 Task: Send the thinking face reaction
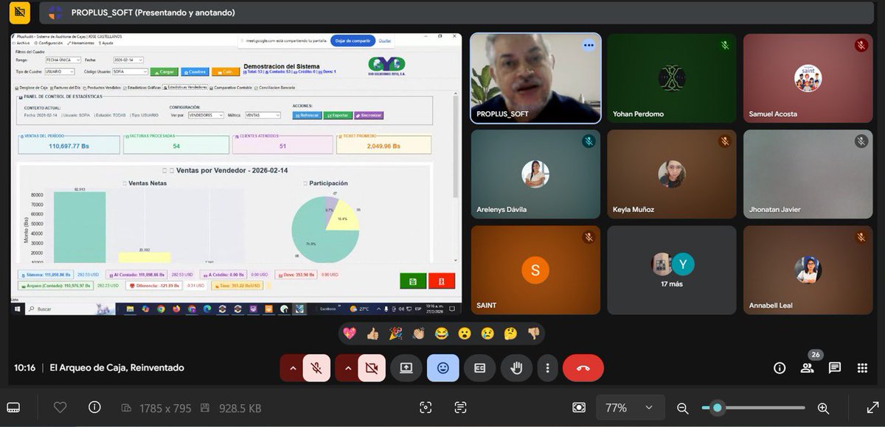click(x=510, y=334)
